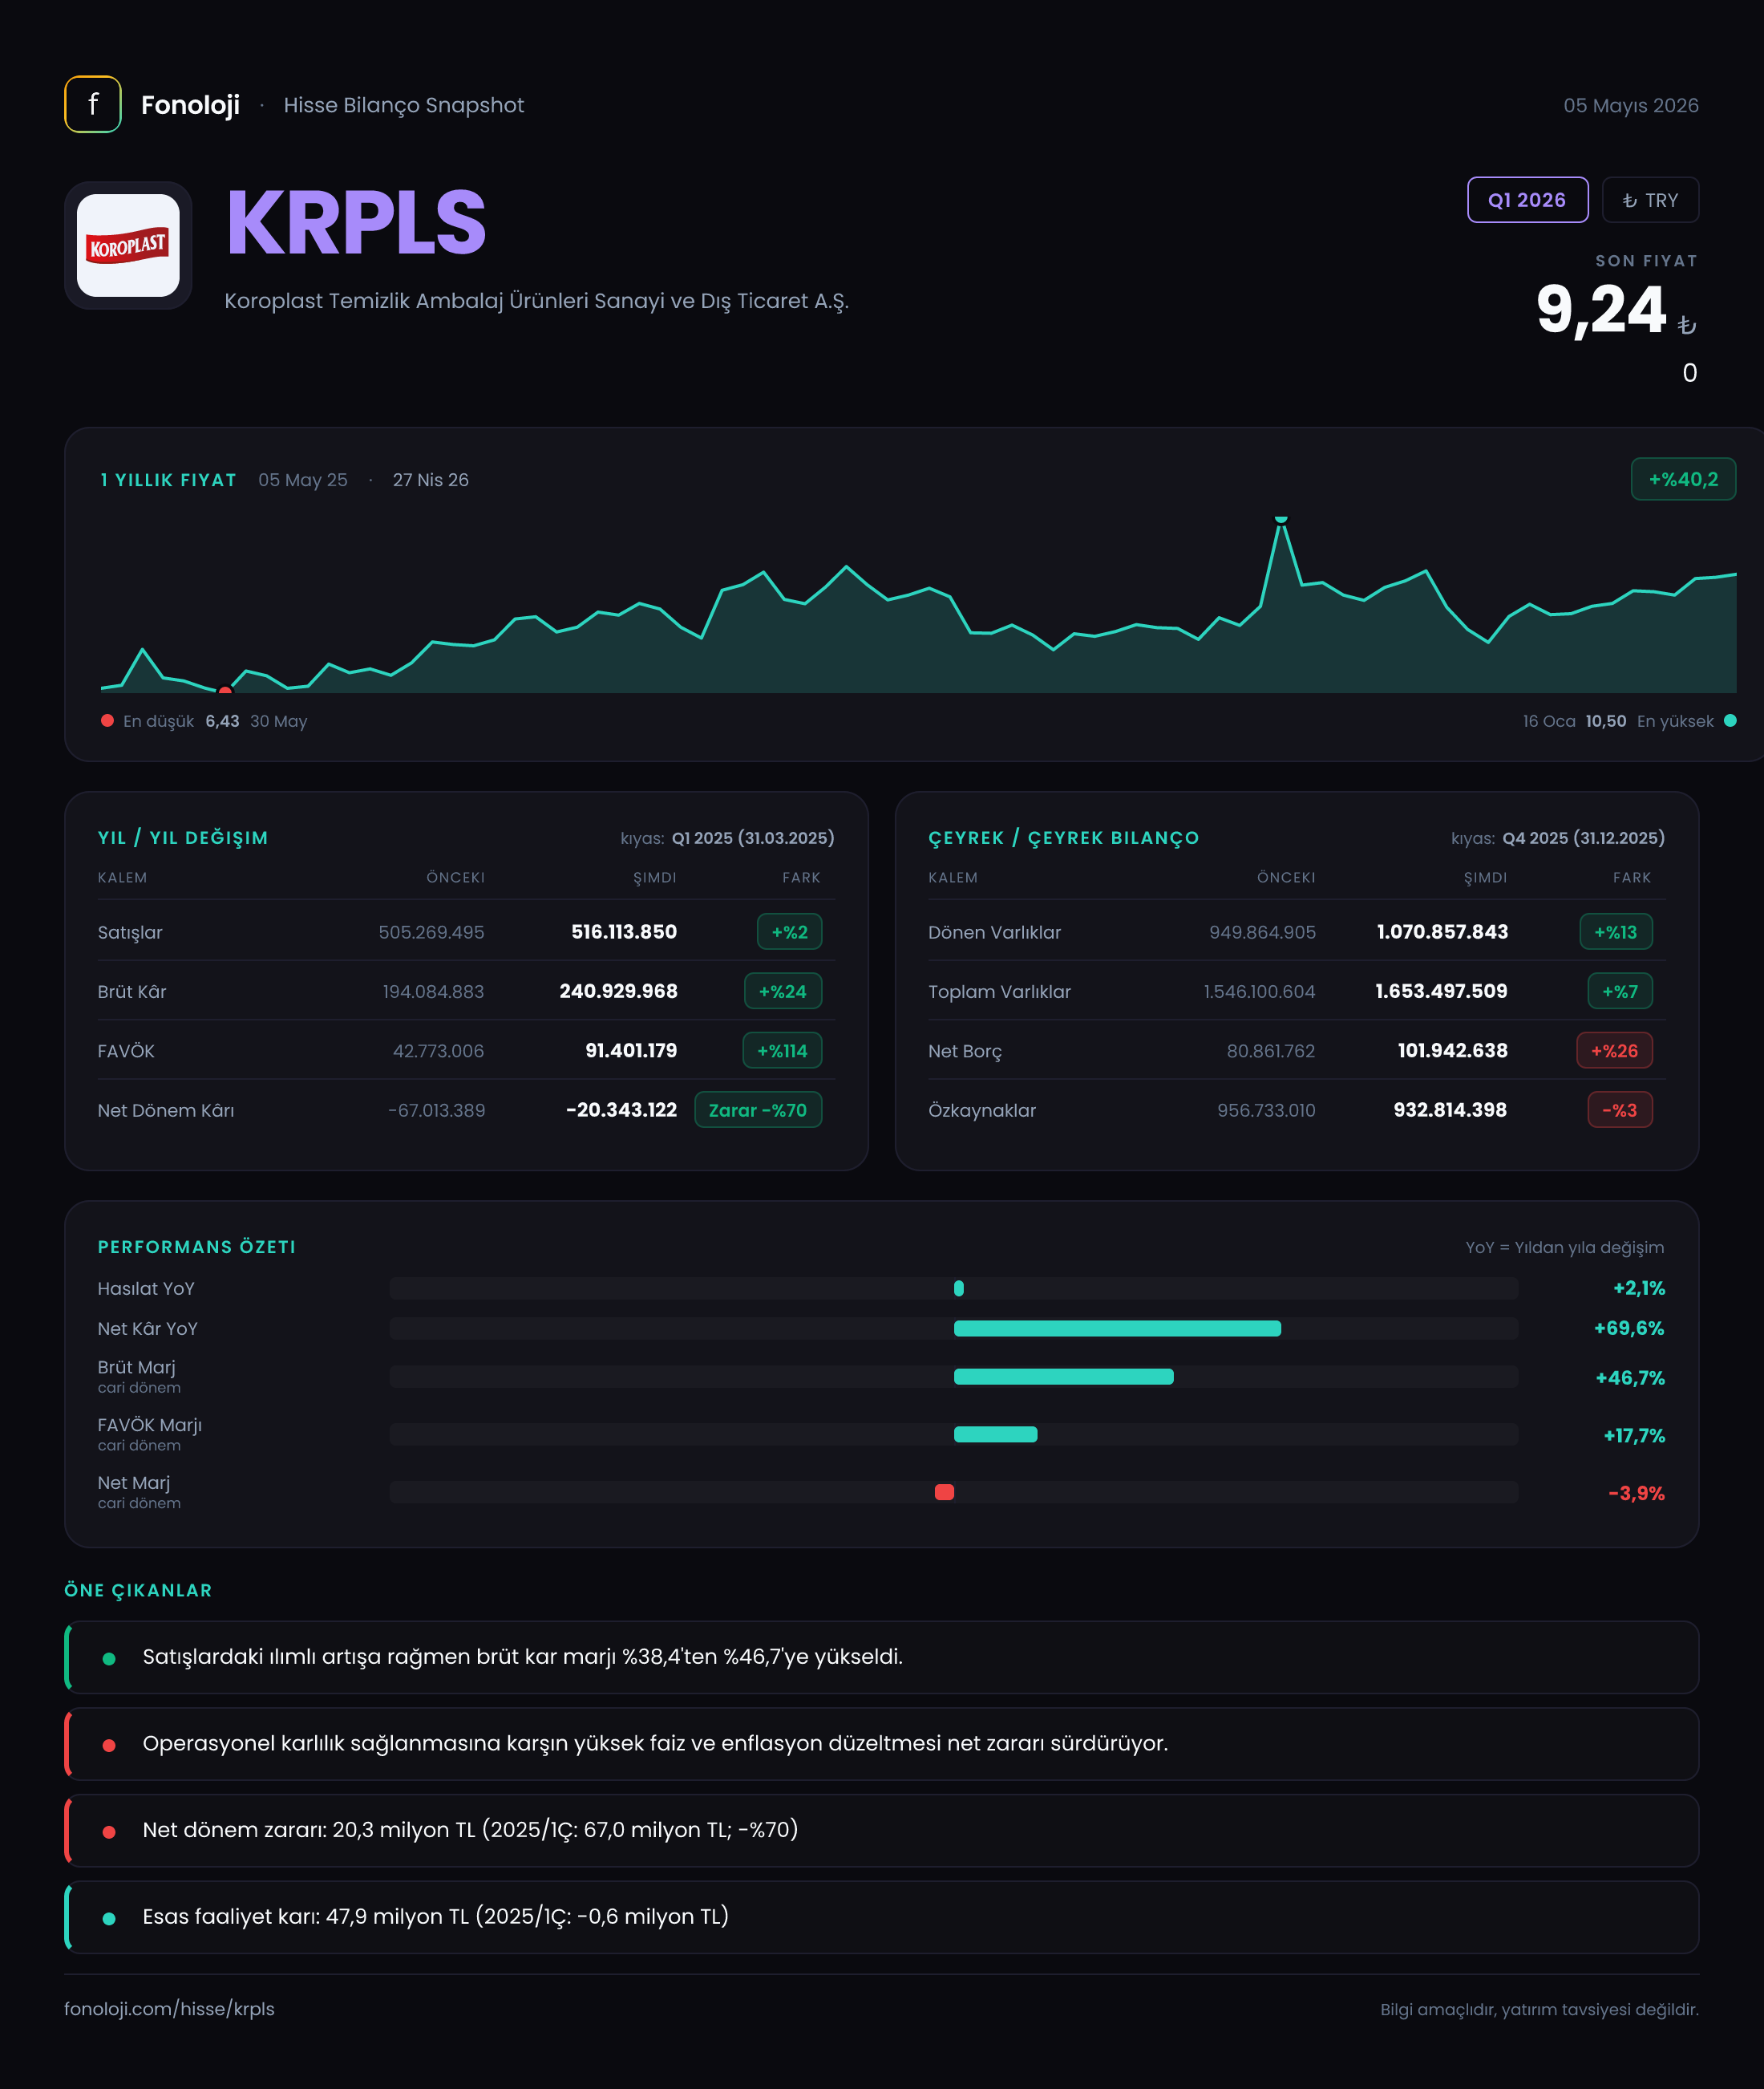The width and height of the screenshot is (1764, 2089).
Task: Click the 1 YILLIK FIYAT chart title
Action: (169, 479)
